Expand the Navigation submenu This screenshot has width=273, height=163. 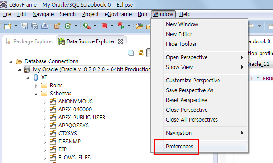click(199, 133)
